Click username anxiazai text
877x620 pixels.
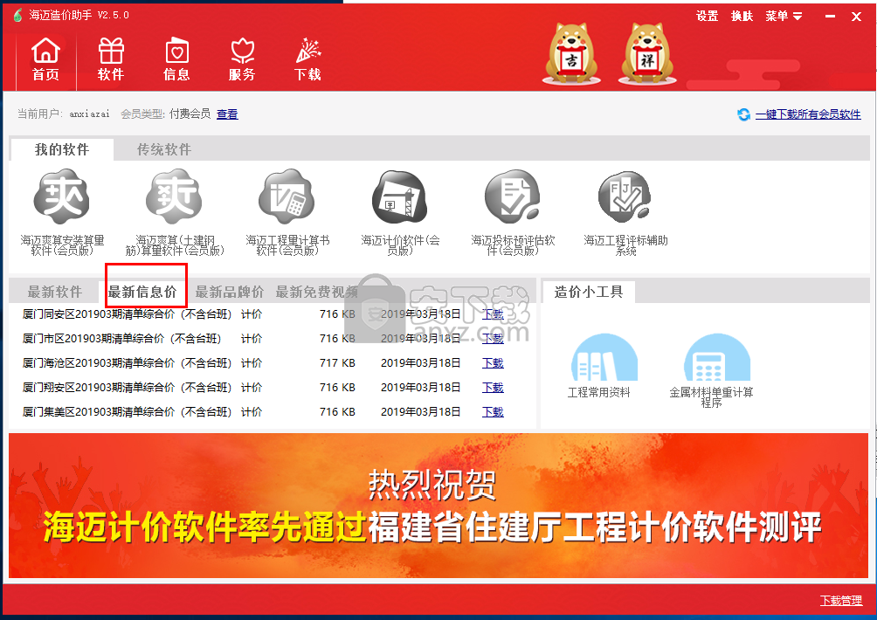(89, 114)
